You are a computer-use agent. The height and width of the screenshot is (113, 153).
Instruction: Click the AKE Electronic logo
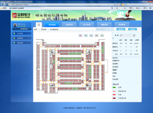tap(21, 16)
